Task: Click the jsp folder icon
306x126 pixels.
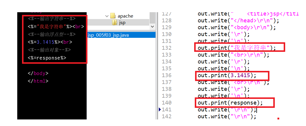Action: [114, 22]
